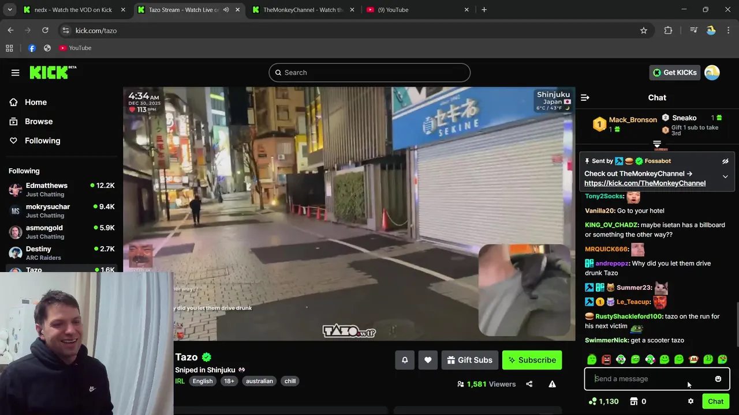The height and width of the screenshot is (415, 739).
Task: Bookmark this page with star icon
Action: (x=644, y=31)
